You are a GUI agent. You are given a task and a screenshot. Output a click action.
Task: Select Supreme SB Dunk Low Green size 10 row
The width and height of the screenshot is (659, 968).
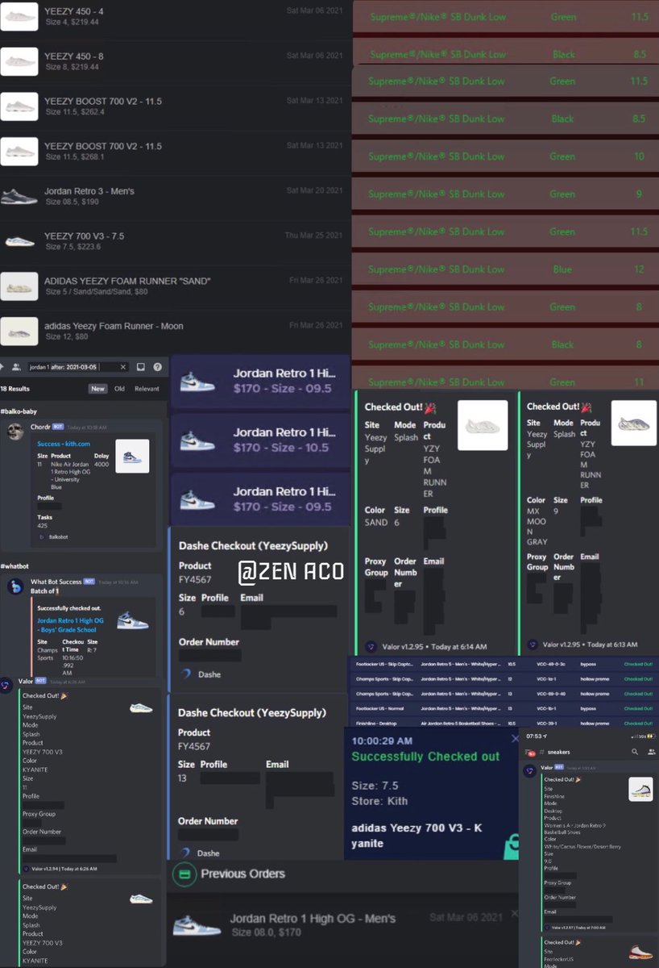pos(506,156)
